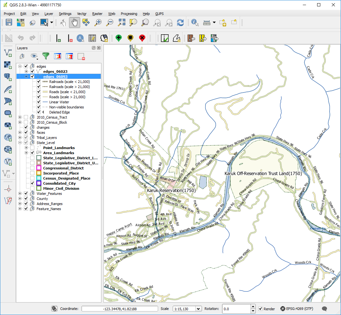Viewport: 341px width, 315px height.
Task: Click the Add Vector Layer icon
Action: click(x=8, y=52)
